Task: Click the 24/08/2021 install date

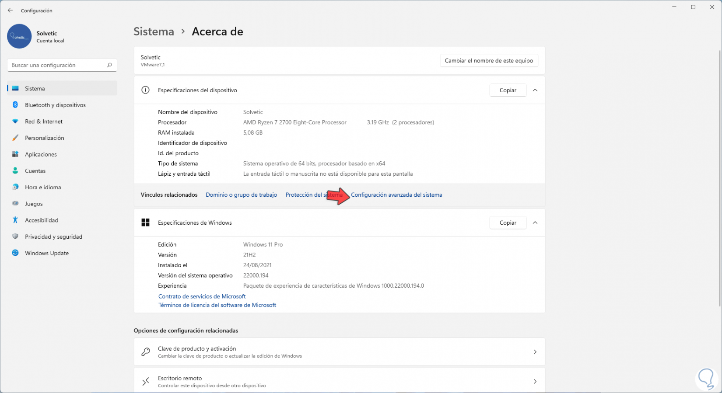Action: coord(257,265)
